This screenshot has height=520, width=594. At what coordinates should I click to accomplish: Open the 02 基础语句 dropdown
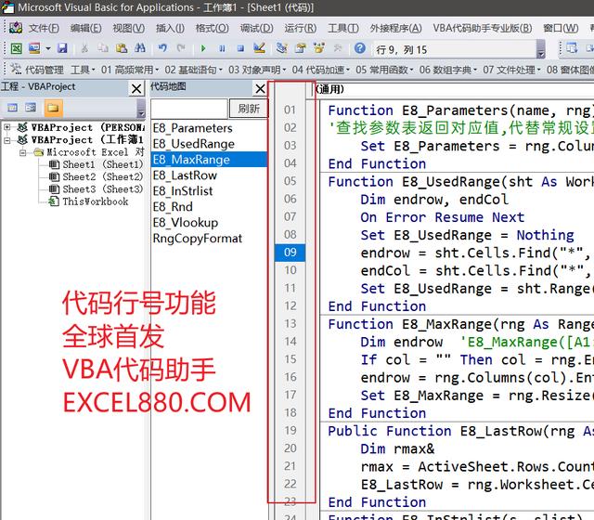(193, 70)
